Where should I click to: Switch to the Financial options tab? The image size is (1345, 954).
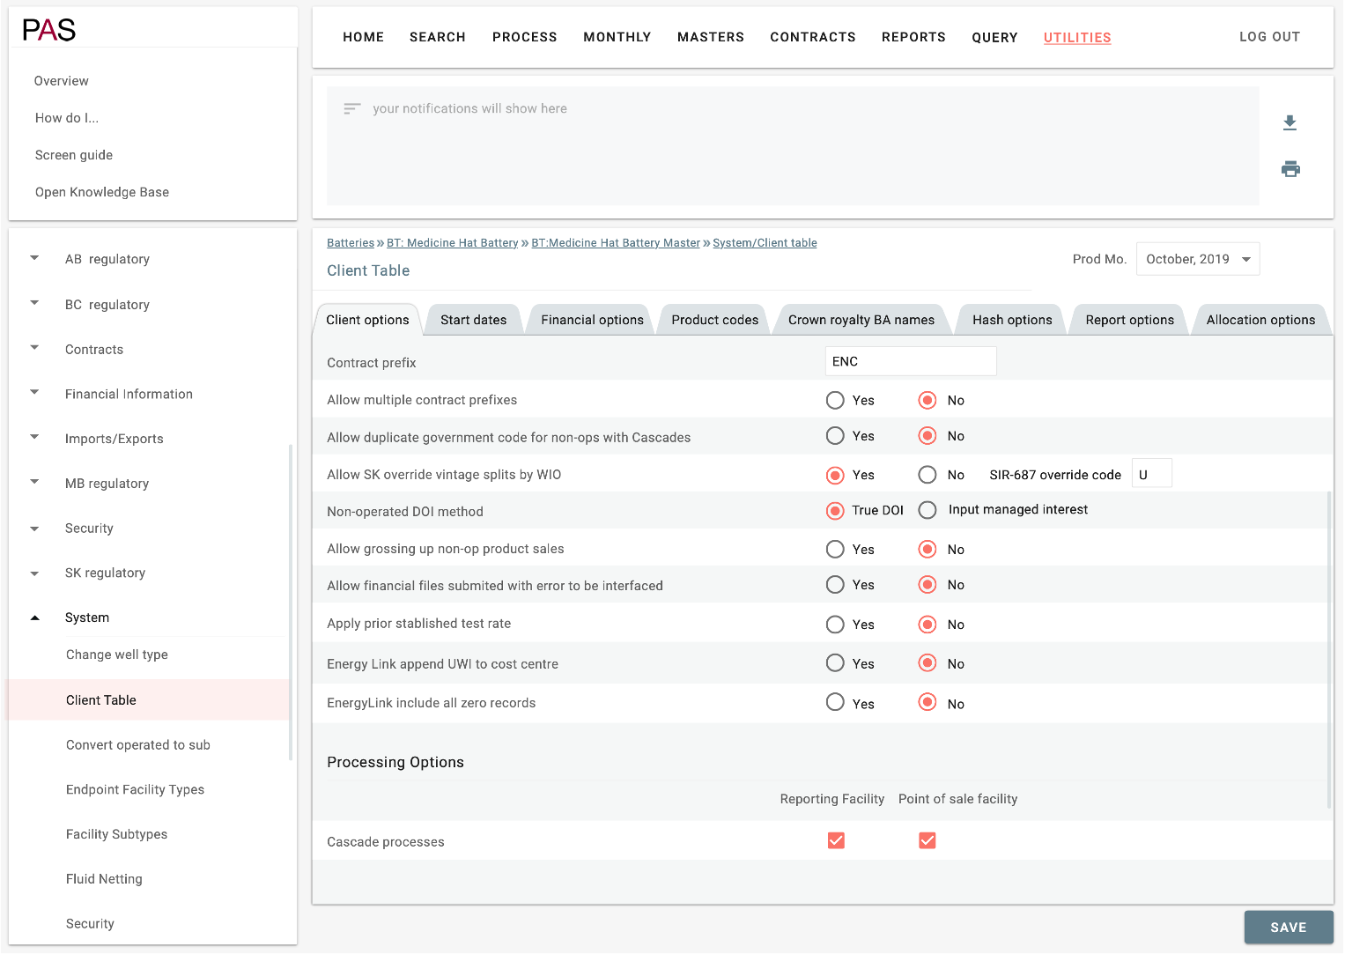click(x=592, y=320)
